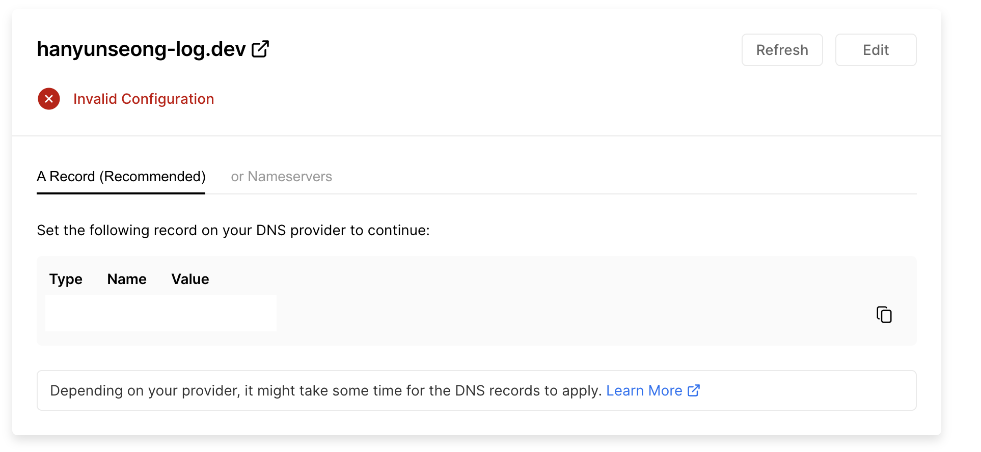Copy the DNS record value
Viewport: 981px width, 452px height.
point(884,315)
